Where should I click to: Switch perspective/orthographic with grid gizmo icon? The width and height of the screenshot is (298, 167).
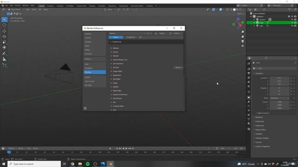[x=243, y=46]
